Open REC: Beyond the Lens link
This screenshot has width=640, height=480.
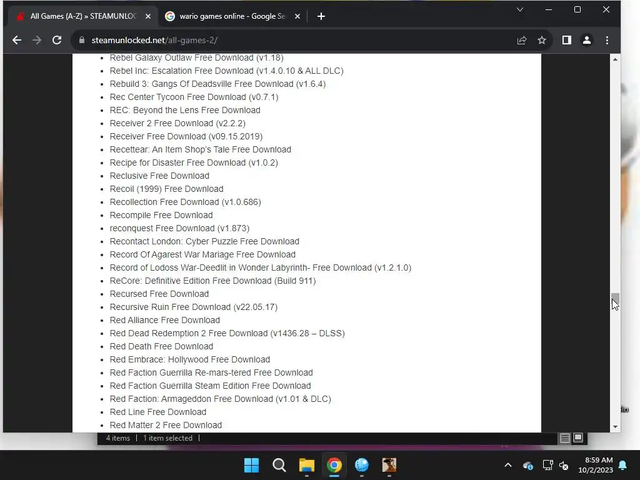pos(185,110)
